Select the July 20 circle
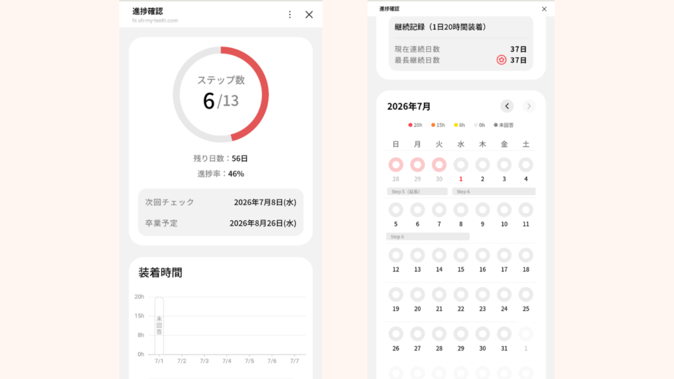674x379 pixels. (x=417, y=294)
